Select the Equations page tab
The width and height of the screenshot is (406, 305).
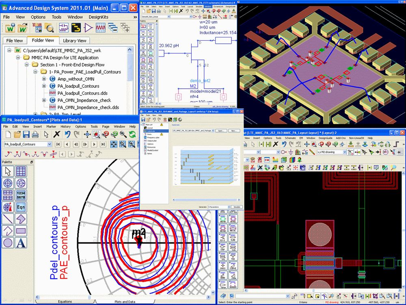[65, 302]
